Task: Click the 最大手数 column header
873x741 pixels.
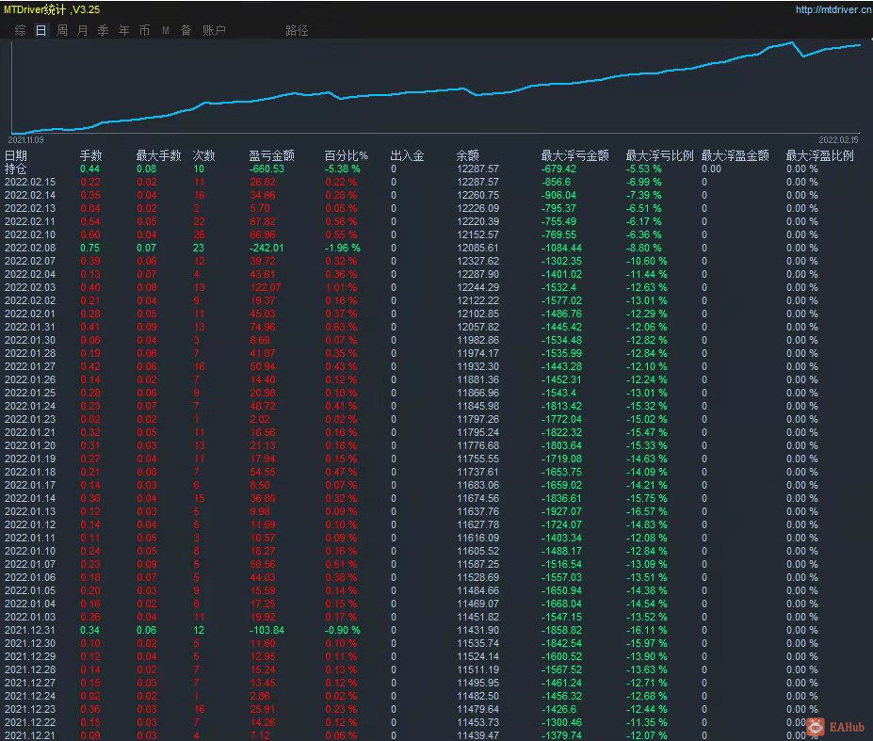Action: pyautogui.click(x=158, y=155)
